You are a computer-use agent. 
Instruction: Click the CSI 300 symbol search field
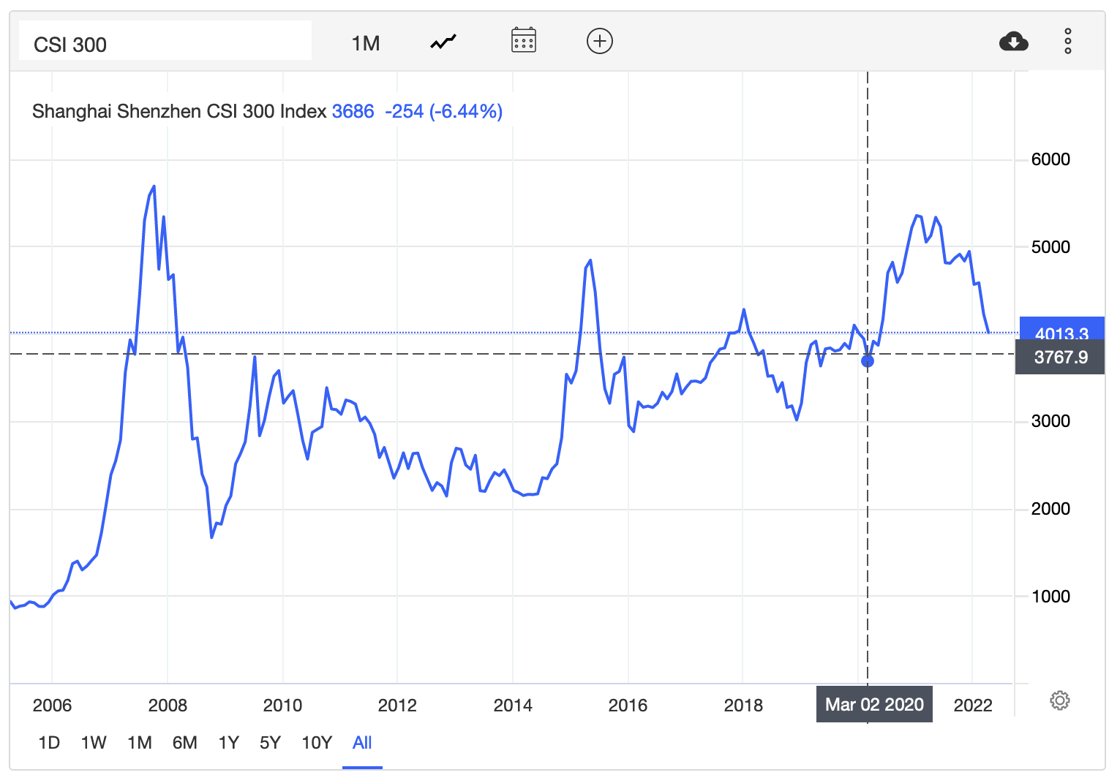pos(165,41)
